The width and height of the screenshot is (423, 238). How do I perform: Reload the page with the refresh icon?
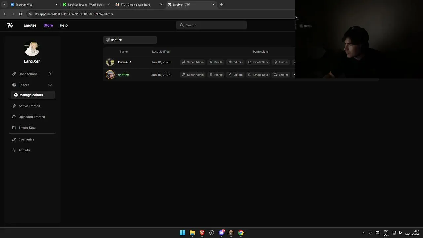[x=20, y=14]
